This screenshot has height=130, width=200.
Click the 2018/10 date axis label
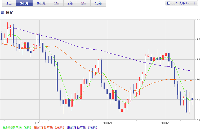166,123
